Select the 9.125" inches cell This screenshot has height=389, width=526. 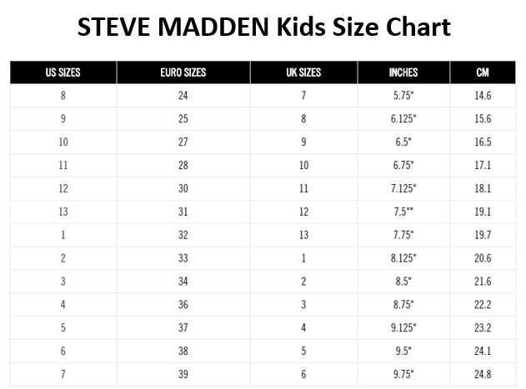403,327
